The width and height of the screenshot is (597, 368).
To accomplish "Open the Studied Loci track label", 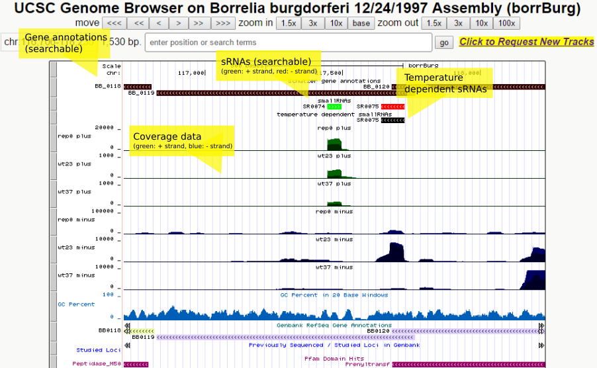I will click(98, 350).
